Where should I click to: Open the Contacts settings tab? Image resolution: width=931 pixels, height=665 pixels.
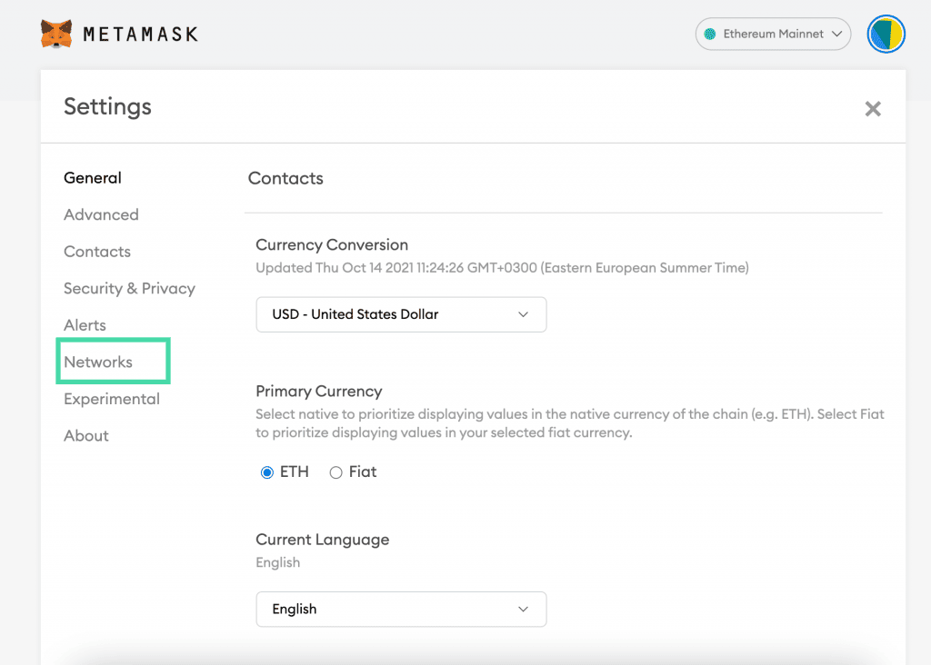click(97, 252)
